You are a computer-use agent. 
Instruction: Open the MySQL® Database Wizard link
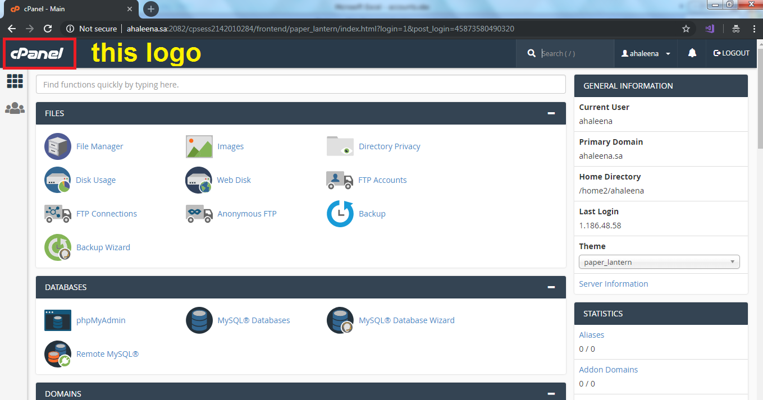pos(407,320)
